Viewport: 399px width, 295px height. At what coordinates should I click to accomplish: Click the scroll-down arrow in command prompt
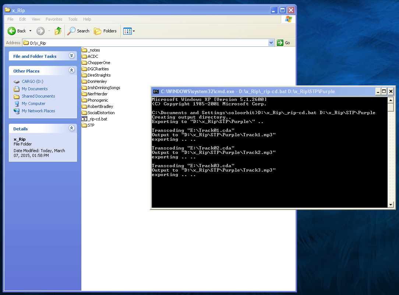tap(391, 204)
